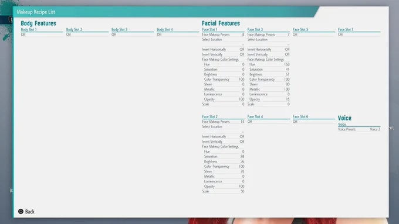Click Invert Vertically row in Face Slot 3
The height and width of the screenshot is (224, 399).
(269, 54)
